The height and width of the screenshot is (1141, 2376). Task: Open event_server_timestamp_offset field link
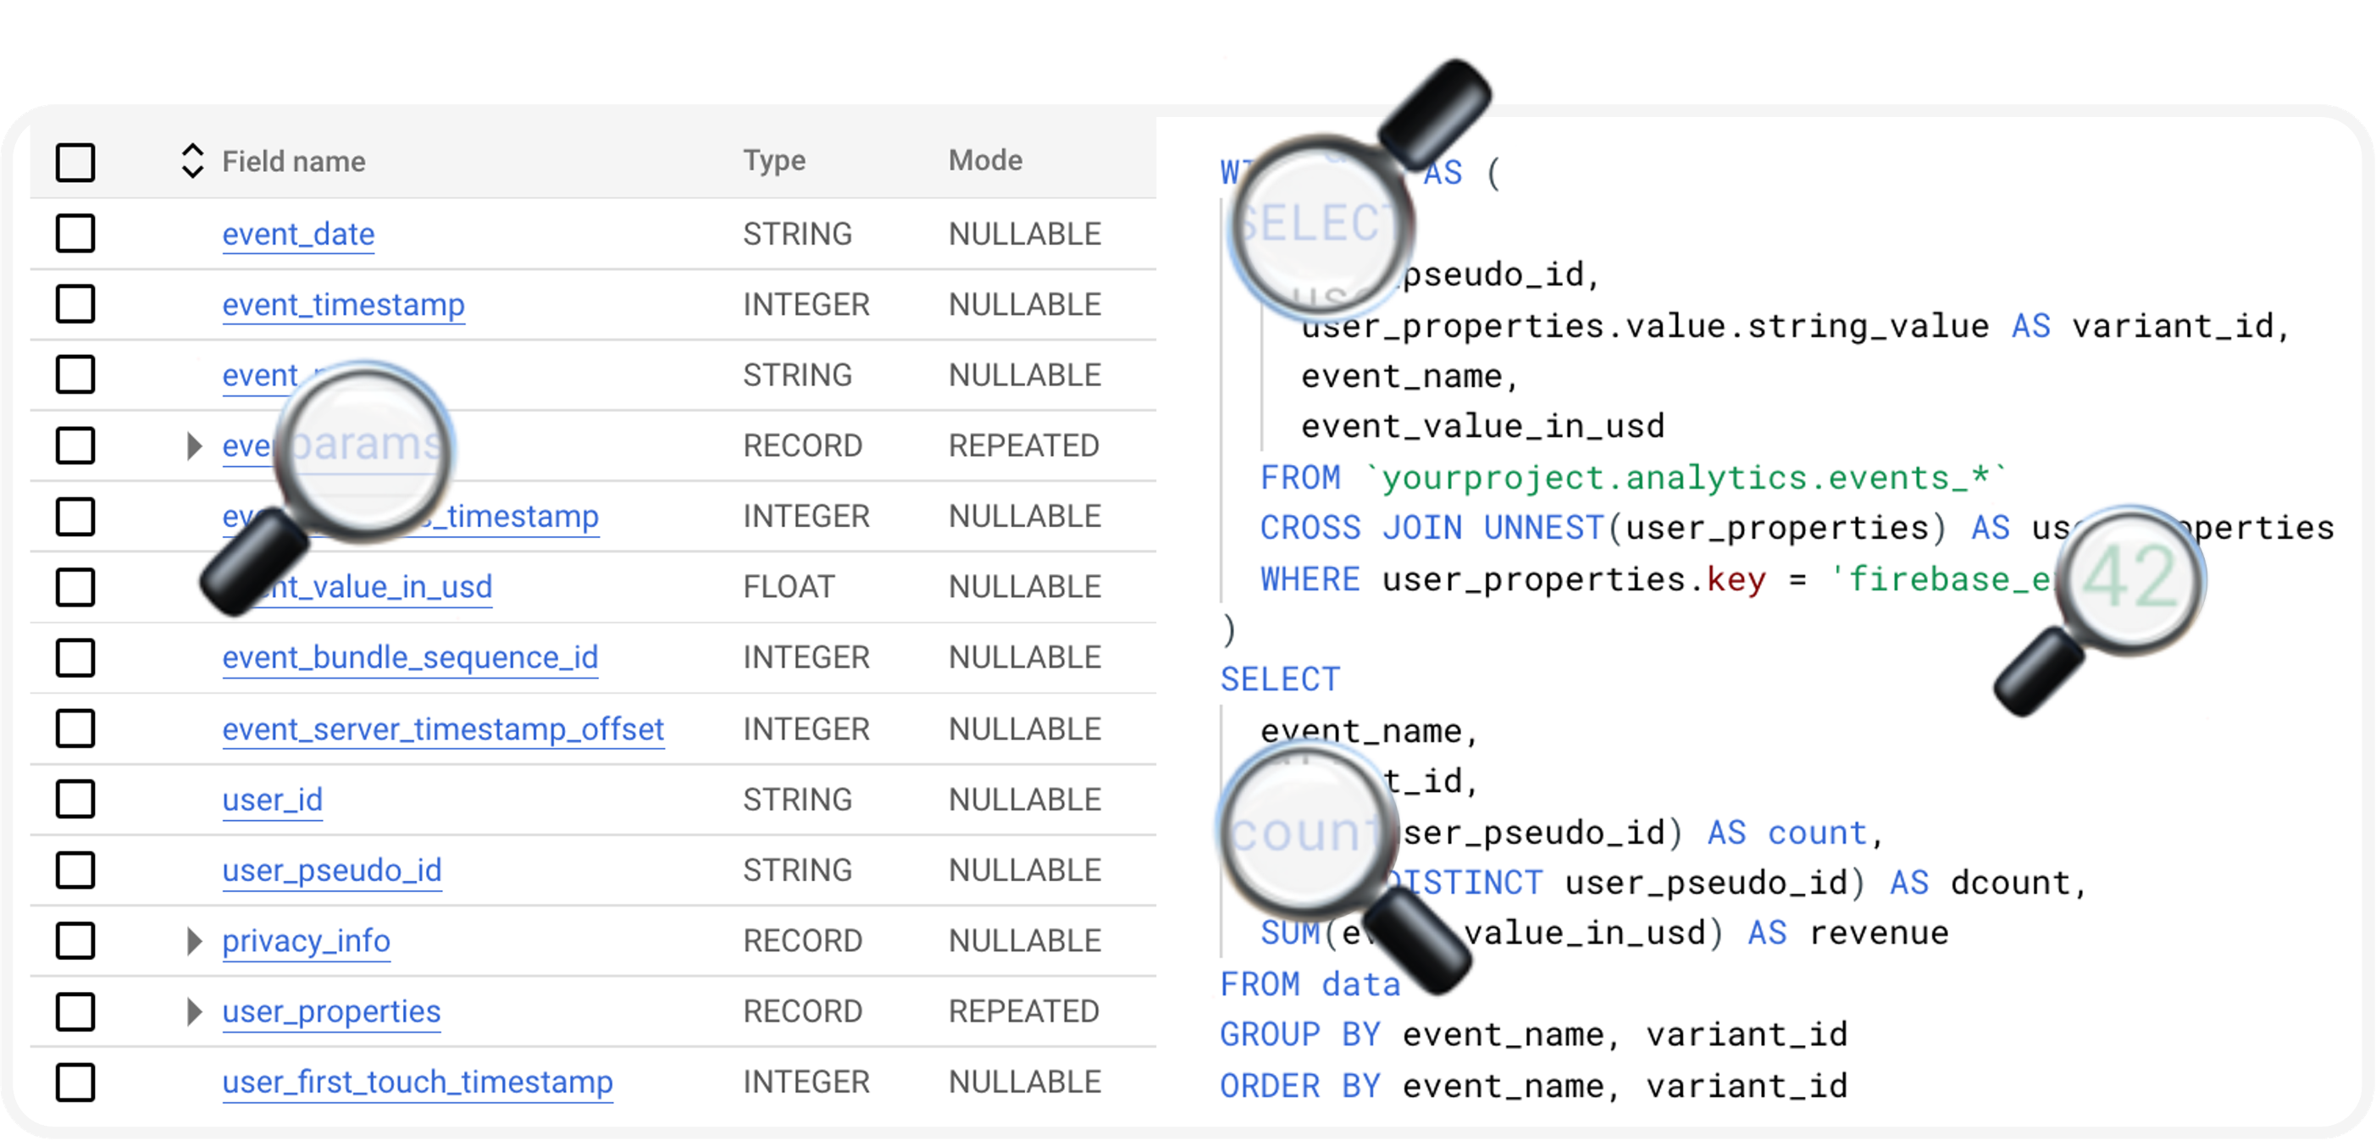443,728
